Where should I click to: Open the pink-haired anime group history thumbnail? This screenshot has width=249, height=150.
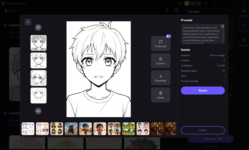click(42, 129)
